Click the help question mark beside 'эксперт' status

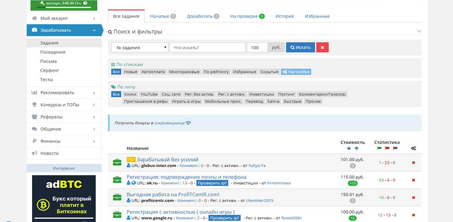click(x=85, y=3)
